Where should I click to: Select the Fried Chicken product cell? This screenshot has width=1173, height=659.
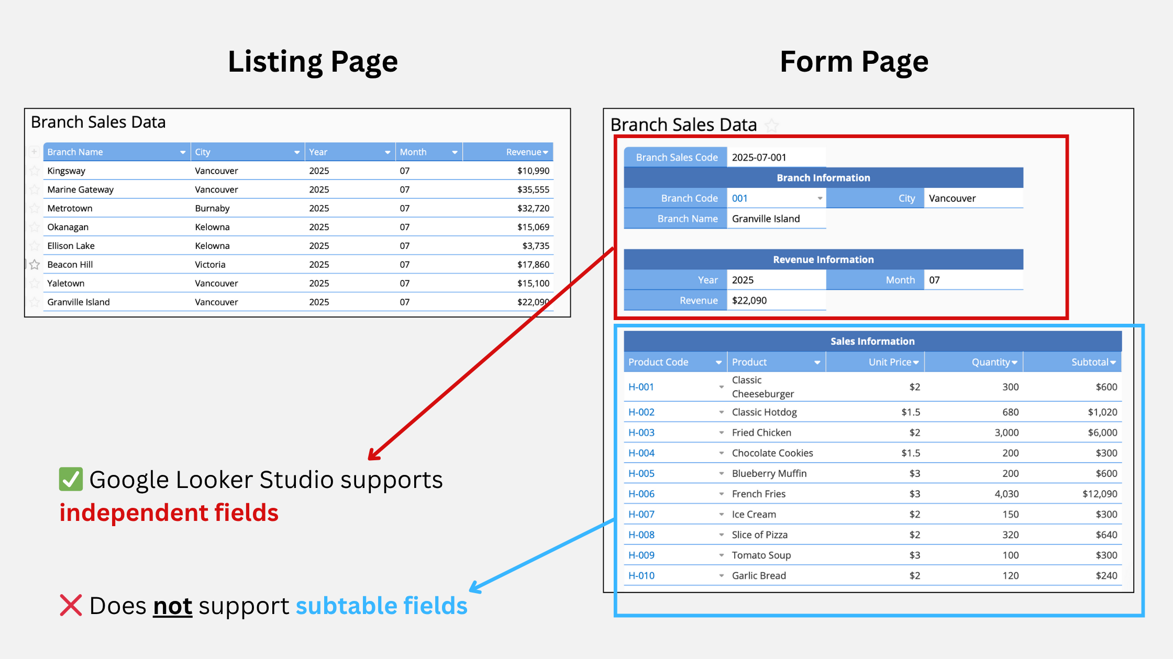click(777, 433)
